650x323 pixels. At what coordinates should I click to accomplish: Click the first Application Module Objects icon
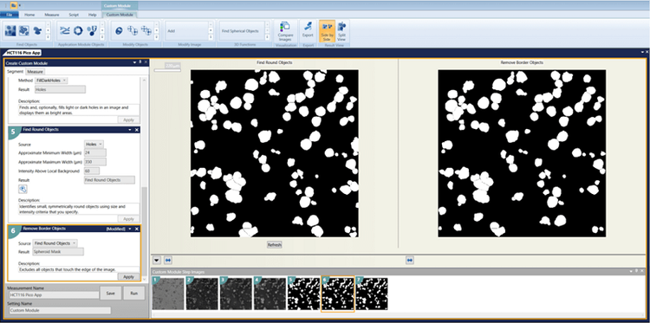click(x=65, y=30)
